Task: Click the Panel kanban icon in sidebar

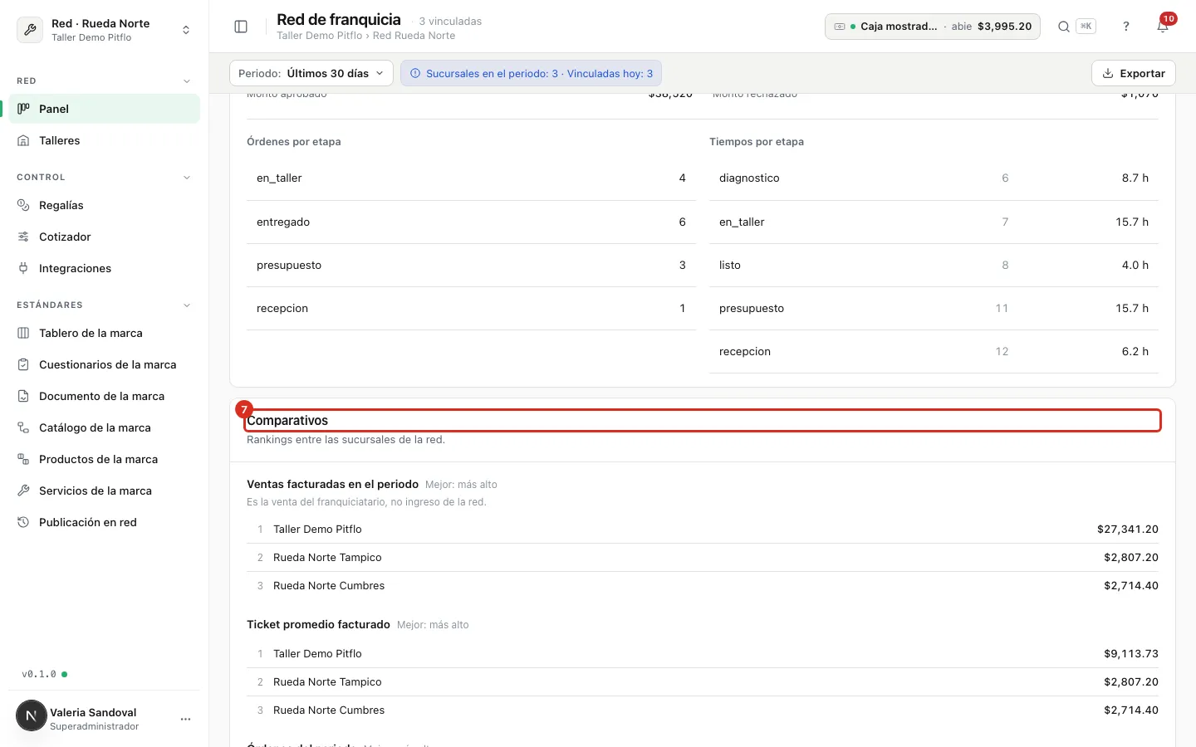Action: tap(23, 109)
